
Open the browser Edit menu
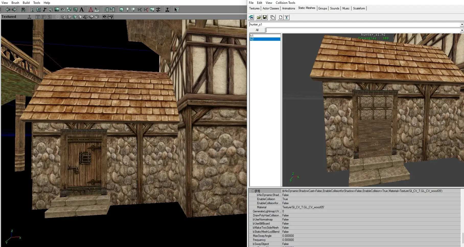pos(260,3)
